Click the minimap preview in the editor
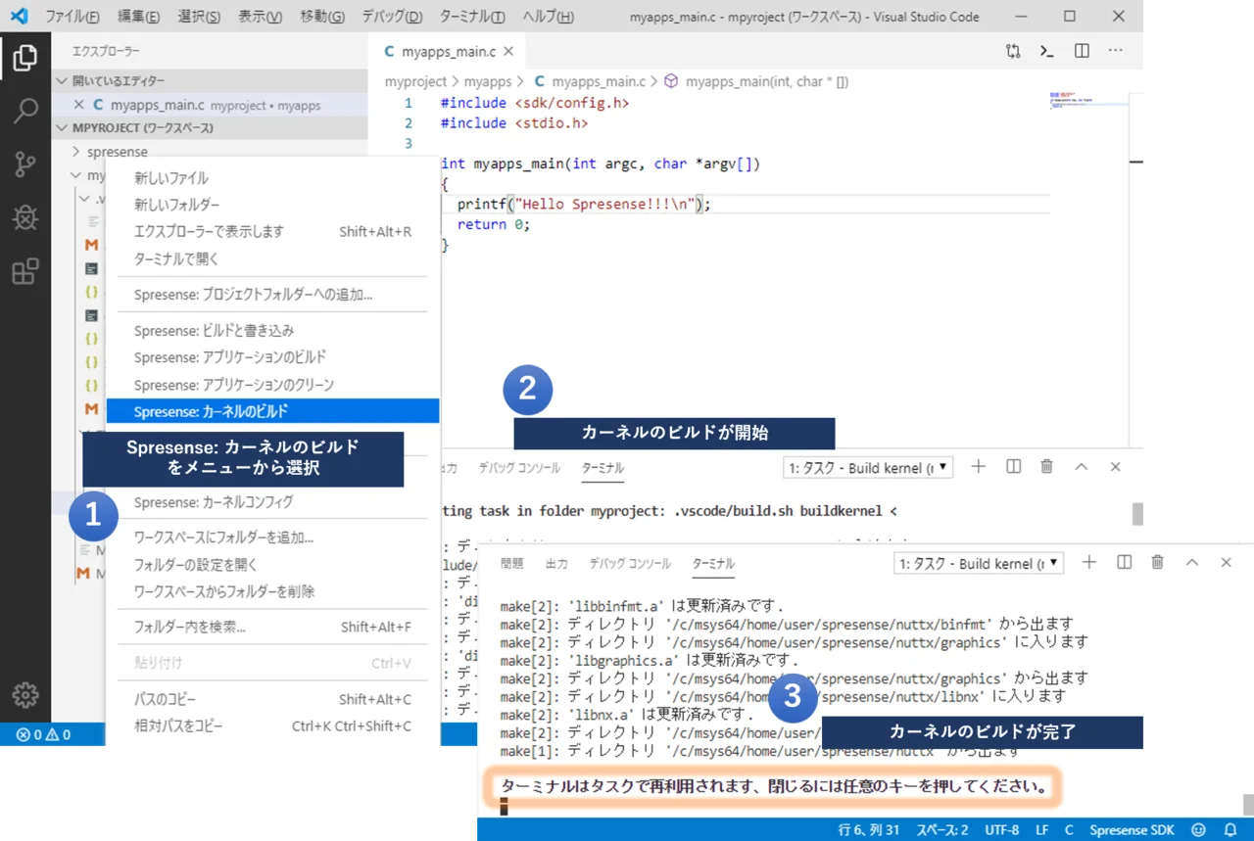1254x841 pixels. [x=1086, y=102]
